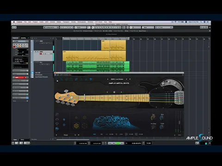The height and width of the screenshot is (166, 222).
Task: Click the Stop button in the Cubase transport bar
Action: tap(114, 143)
